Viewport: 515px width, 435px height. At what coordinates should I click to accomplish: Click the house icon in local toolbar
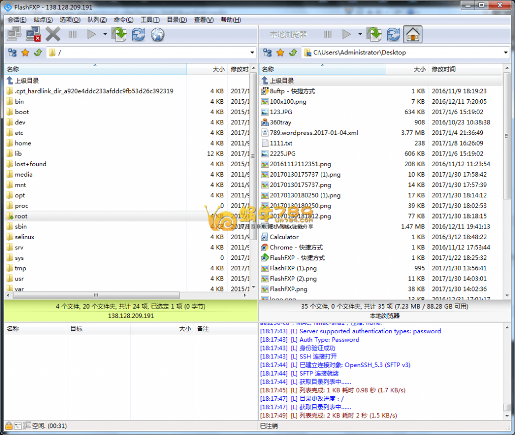coord(412,34)
